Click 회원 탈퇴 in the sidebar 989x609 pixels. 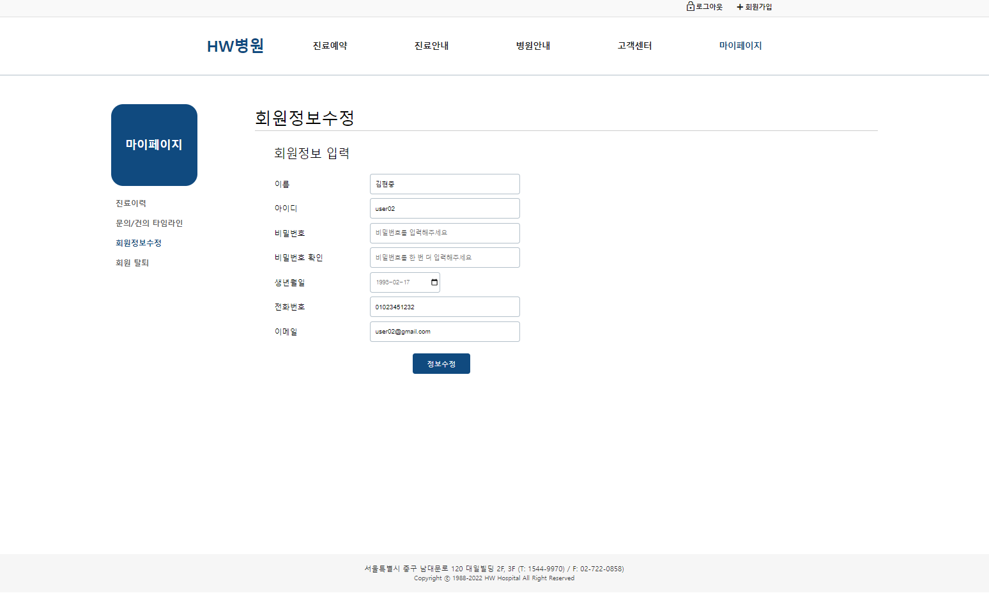click(132, 262)
